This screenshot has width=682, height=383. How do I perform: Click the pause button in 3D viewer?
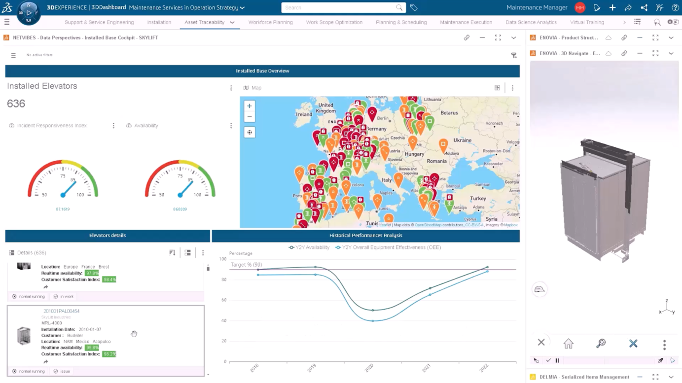click(x=557, y=361)
